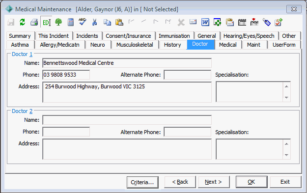Click the checklist with green plus icon

click(279, 22)
